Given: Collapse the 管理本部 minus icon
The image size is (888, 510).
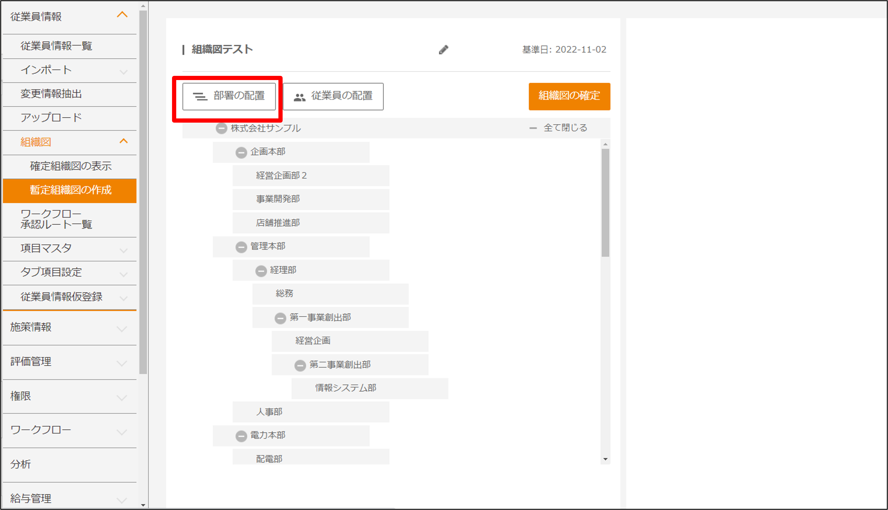Looking at the screenshot, I should coord(241,247).
